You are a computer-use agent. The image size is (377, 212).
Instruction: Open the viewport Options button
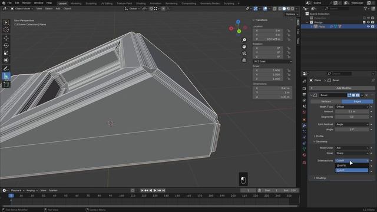click(x=292, y=14)
